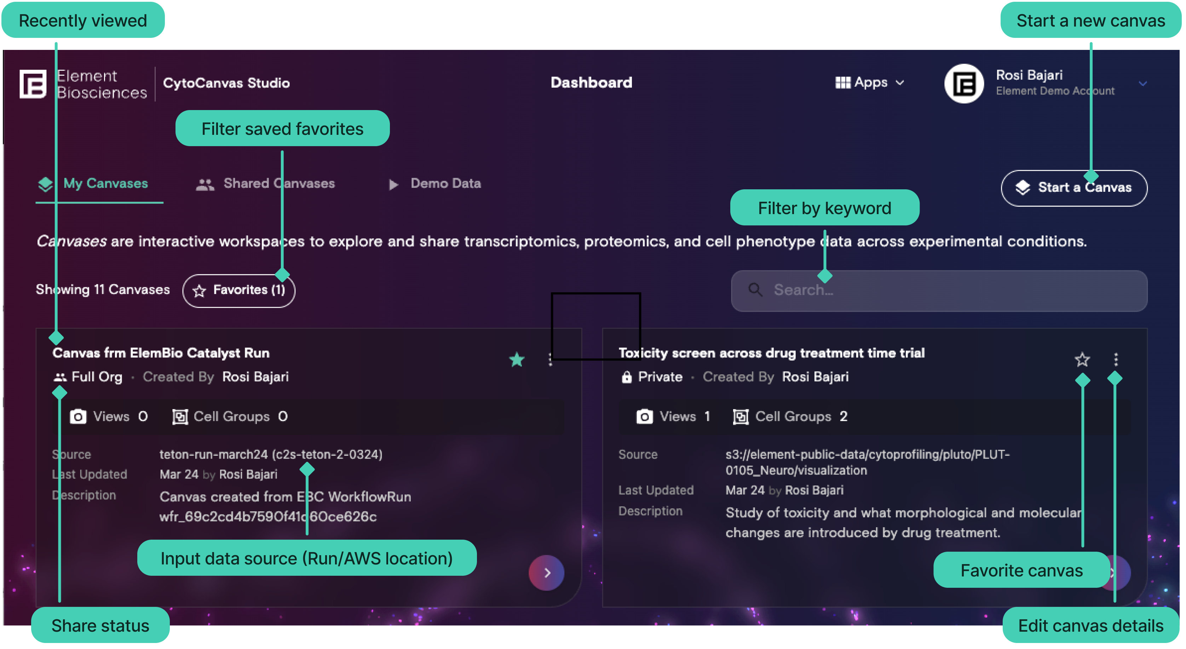This screenshot has height=649, width=1186.
Task: Click the Study of toxicity description text
Action: (903, 523)
